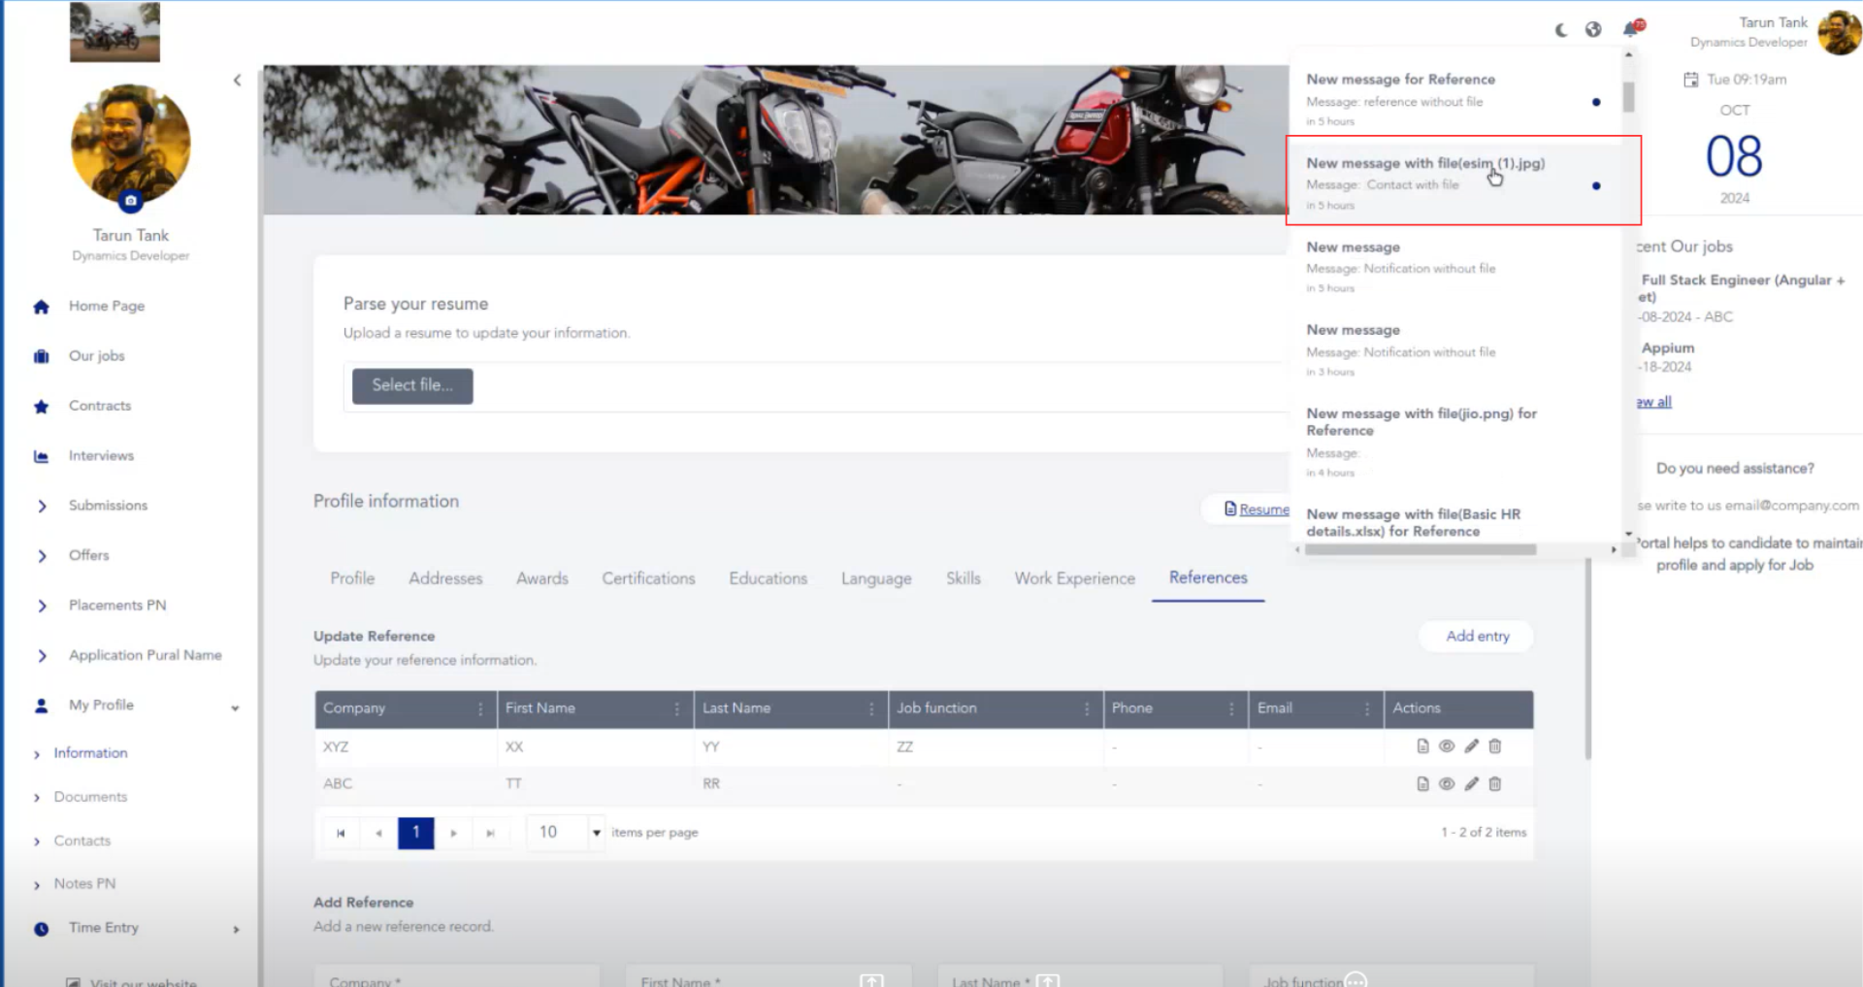Toggle dark mode moon icon
1863x987 pixels.
[x=1560, y=30]
